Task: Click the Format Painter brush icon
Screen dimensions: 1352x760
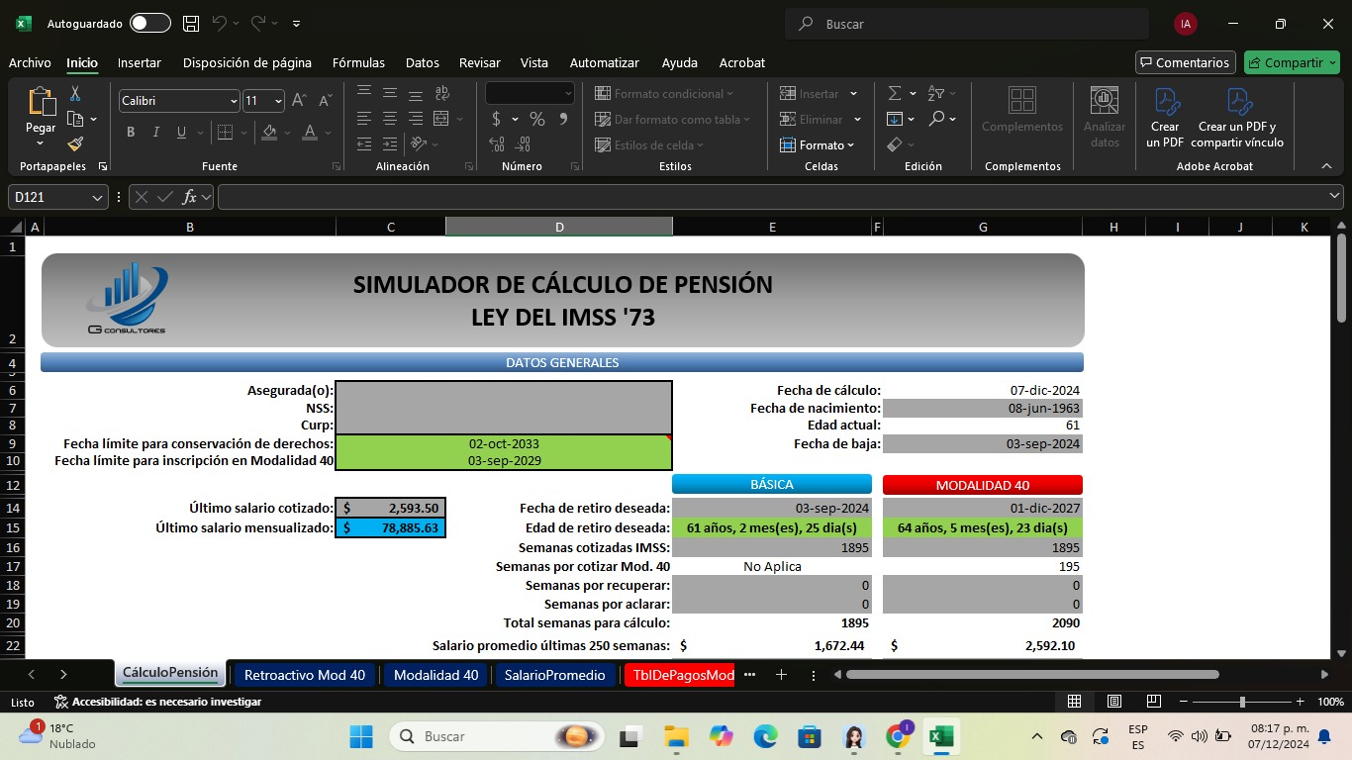Action: tap(75, 143)
